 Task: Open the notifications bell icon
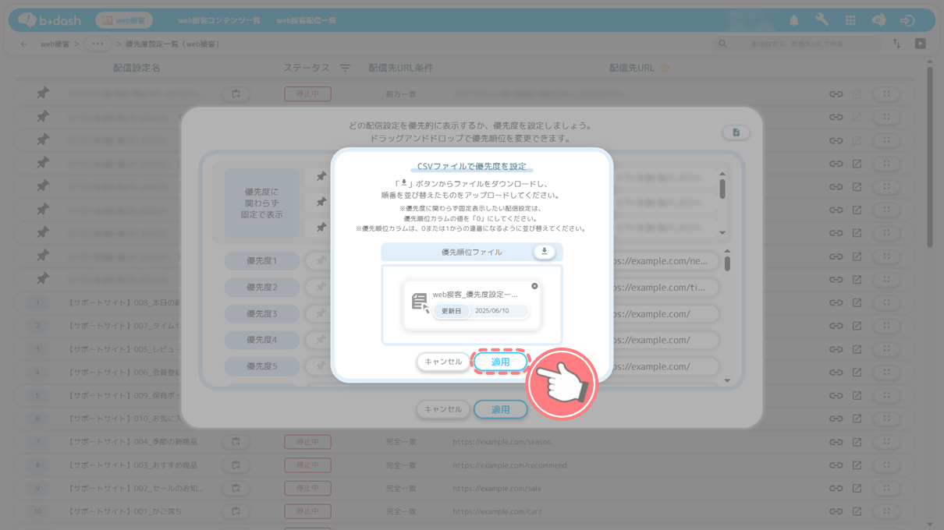click(x=794, y=20)
